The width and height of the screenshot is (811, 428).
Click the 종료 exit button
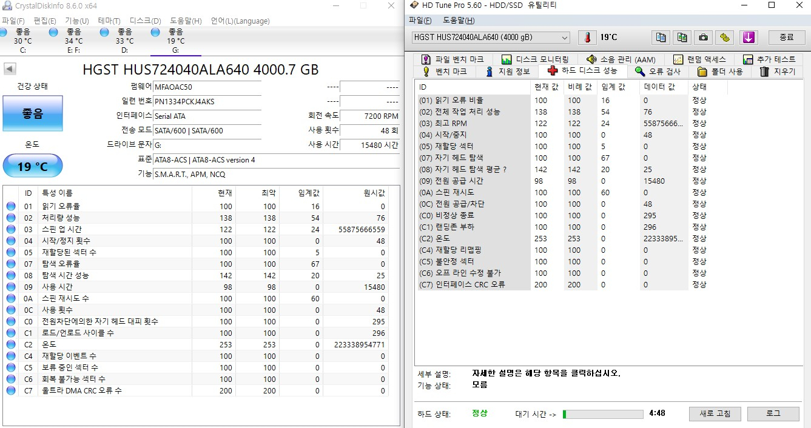(787, 38)
